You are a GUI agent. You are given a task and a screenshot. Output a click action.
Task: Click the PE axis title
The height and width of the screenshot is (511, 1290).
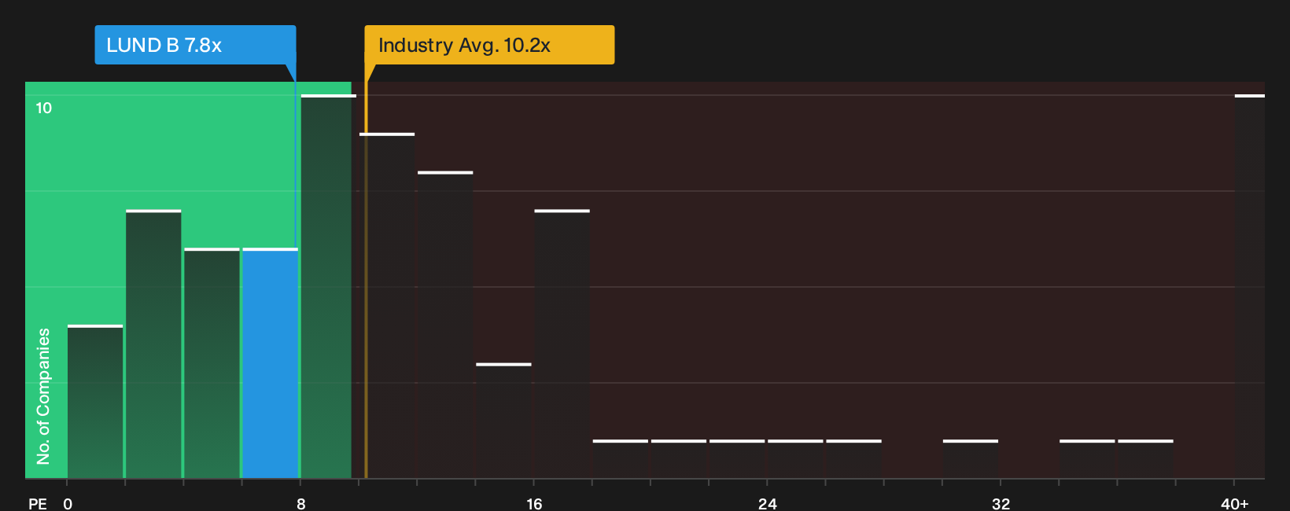click(x=38, y=503)
